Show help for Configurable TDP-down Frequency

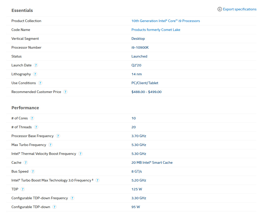coord(72,198)
